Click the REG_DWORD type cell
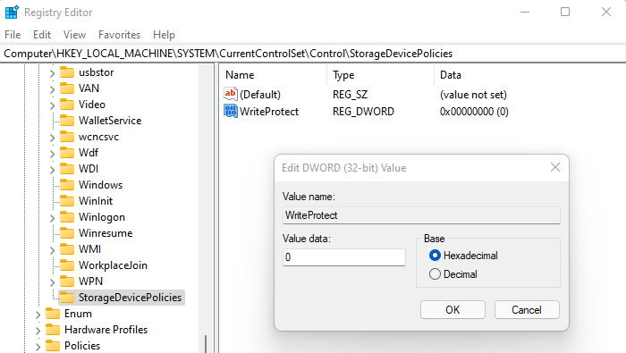 point(363,112)
